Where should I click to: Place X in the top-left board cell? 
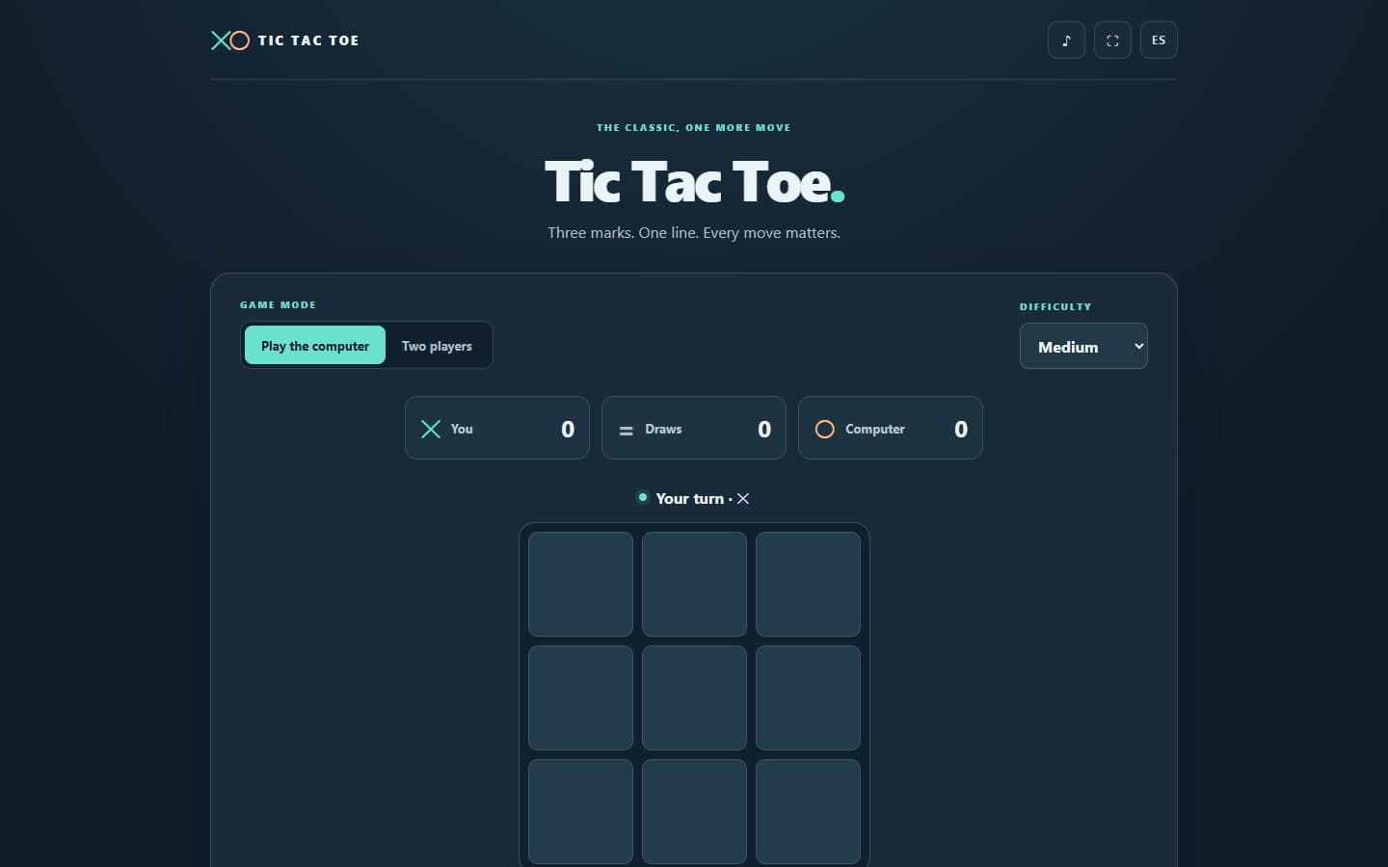click(x=580, y=584)
